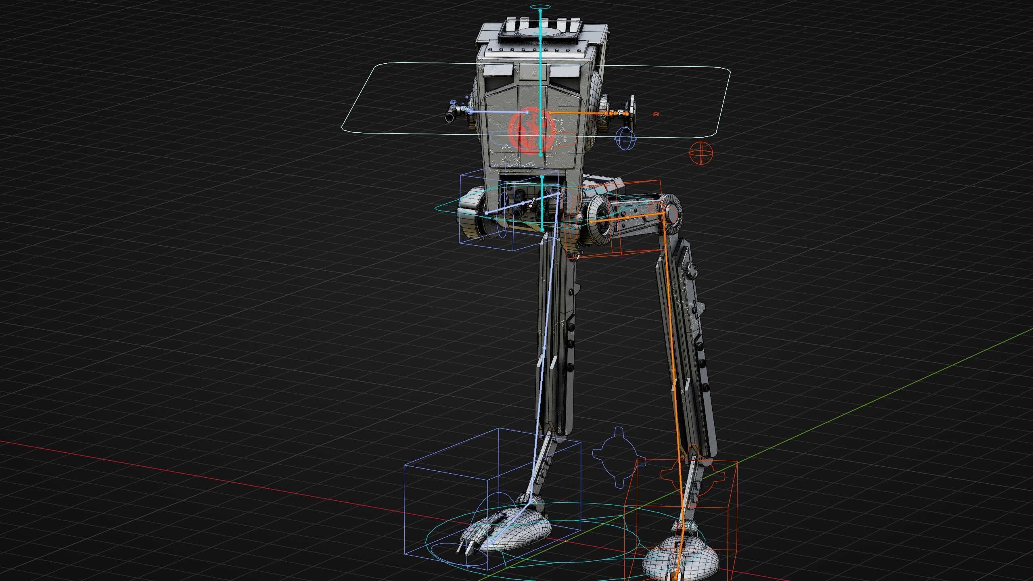Click the right foot dome mesh

click(680, 559)
